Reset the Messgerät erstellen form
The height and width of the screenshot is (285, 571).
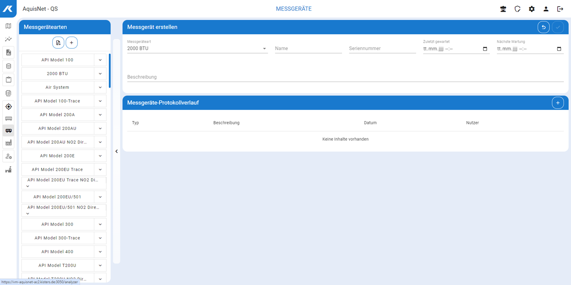pyautogui.click(x=543, y=27)
